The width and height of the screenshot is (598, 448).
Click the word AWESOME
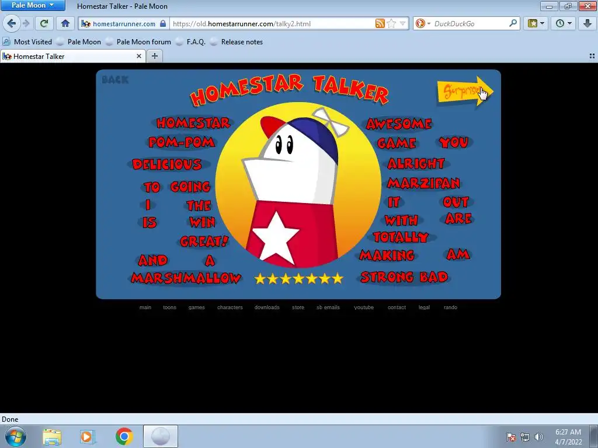399,124
